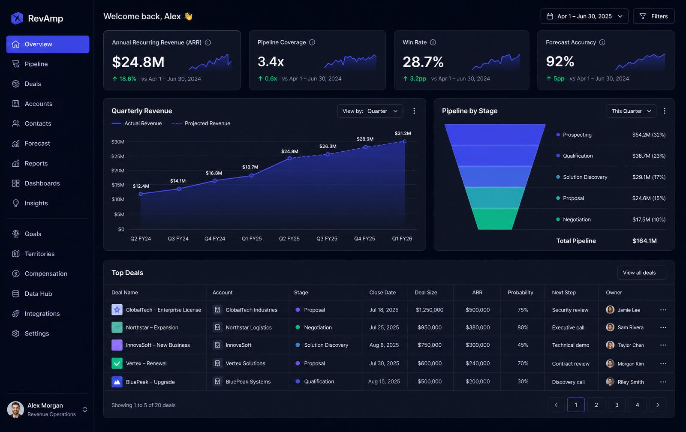Viewport: 686px width, 432px height.
Task: Click info icon beside Forecast Accuracy
Action: point(602,42)
